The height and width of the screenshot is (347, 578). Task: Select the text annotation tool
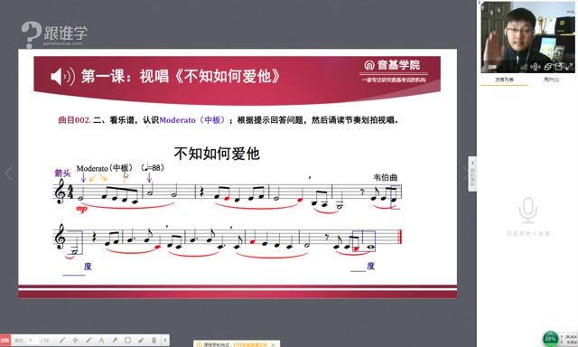[101, 340]
